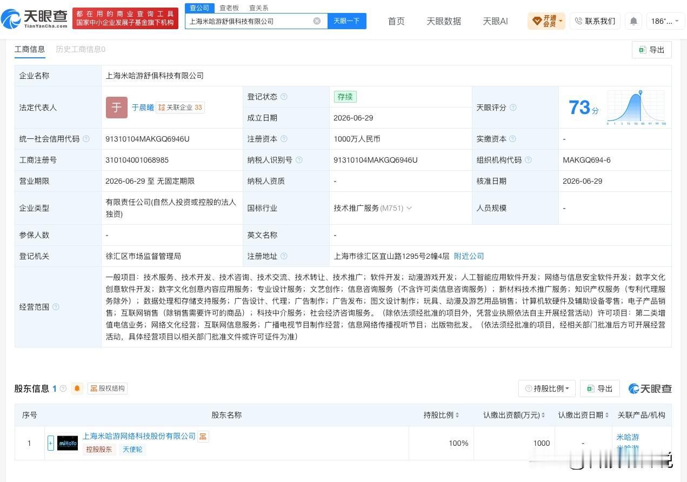Open shareholder 上海米哈游网络科技股份有限公司 link
Viewport: 687px width, 482px height.
tap(139, 436)
